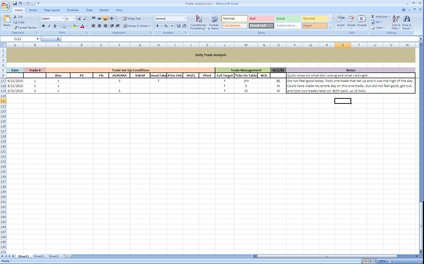
Task: Switch to the Page Layout tab
Action: click(x=52, y=10)
